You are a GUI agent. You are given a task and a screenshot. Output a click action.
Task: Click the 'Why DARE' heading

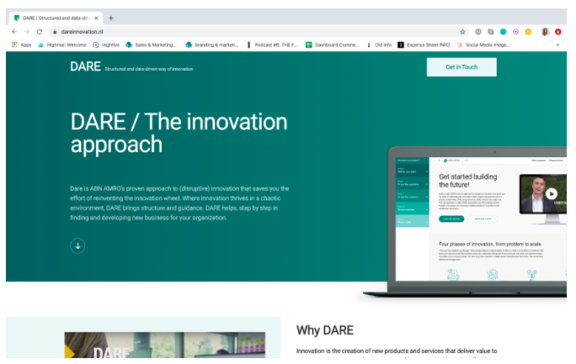coord(325,330)
